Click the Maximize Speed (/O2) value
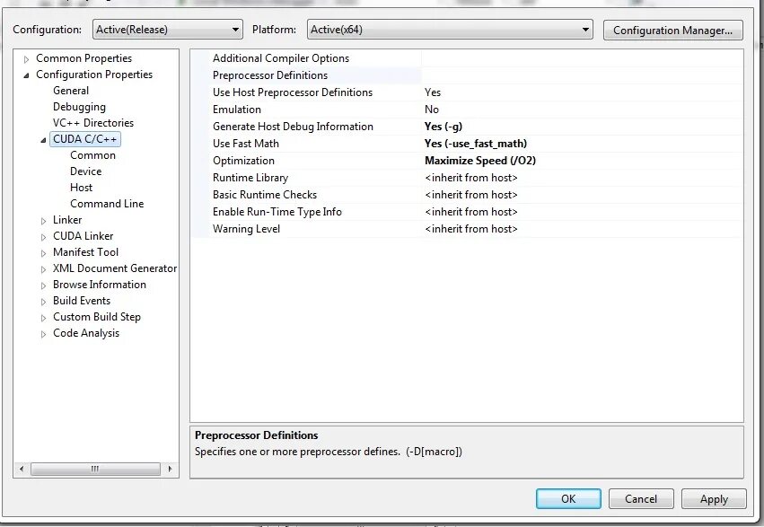764x527 pixels. 480,161
